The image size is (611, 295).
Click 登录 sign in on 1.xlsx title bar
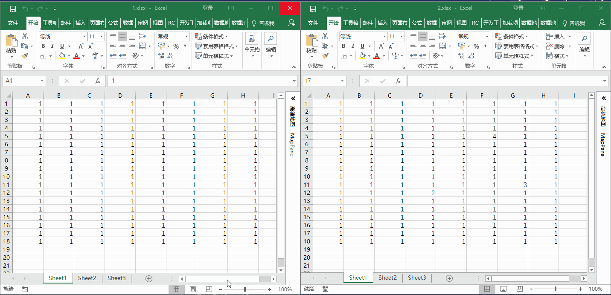click(x=208, y=8)
